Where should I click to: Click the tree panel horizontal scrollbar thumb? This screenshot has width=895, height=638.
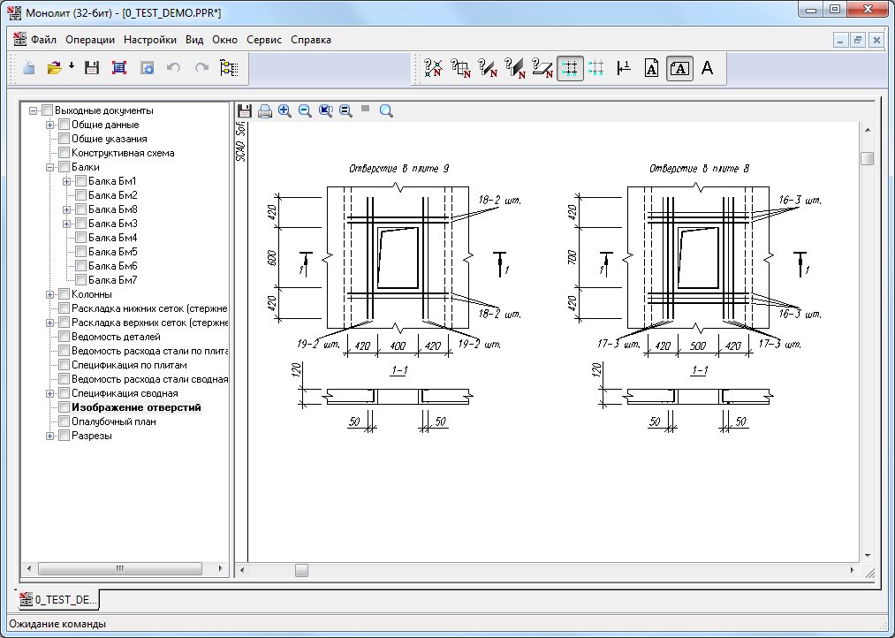point(119,569)
